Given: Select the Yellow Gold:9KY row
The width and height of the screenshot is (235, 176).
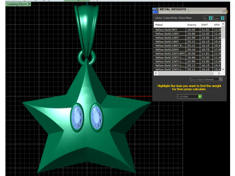Looking at the screenshot, I should 188,30.
